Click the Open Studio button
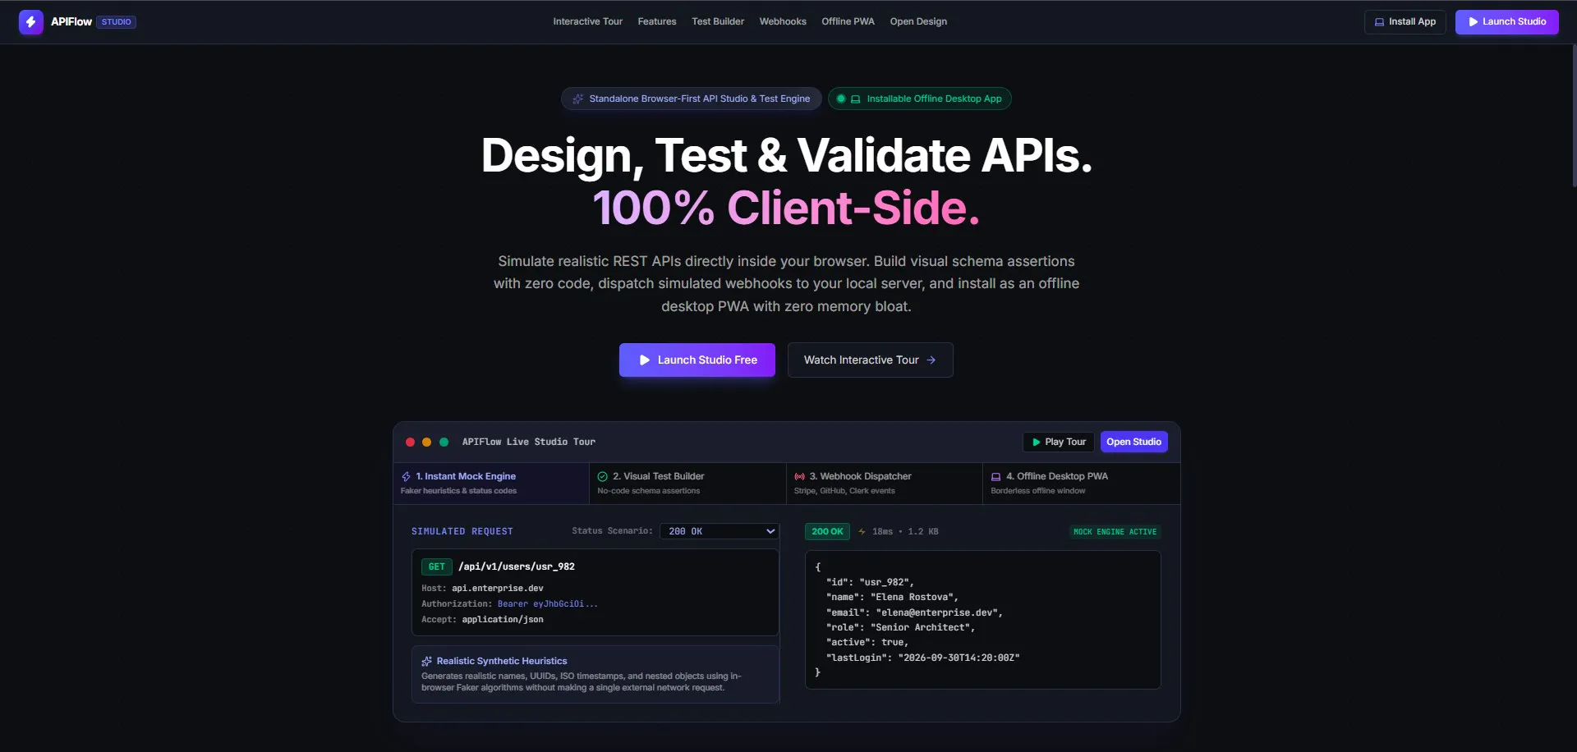 [1133, 442]
